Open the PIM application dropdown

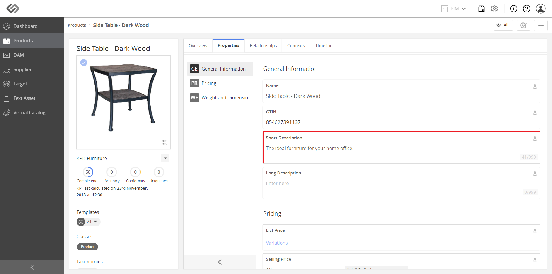453,9
